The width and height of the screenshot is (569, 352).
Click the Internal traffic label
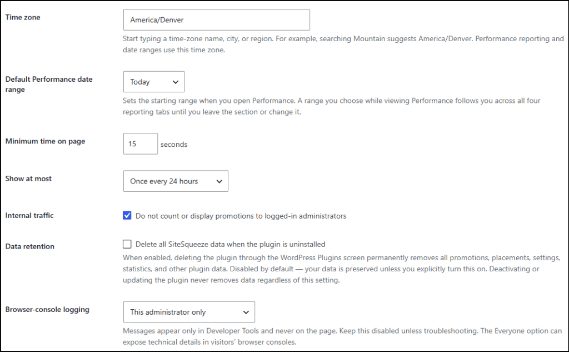(29, 215)
